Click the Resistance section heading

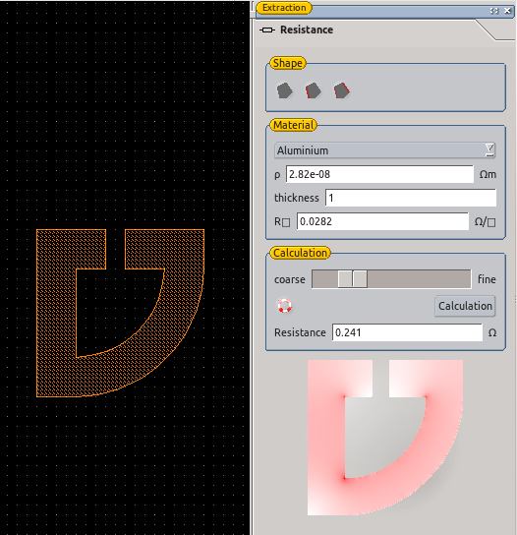click(x=307, y=30)
